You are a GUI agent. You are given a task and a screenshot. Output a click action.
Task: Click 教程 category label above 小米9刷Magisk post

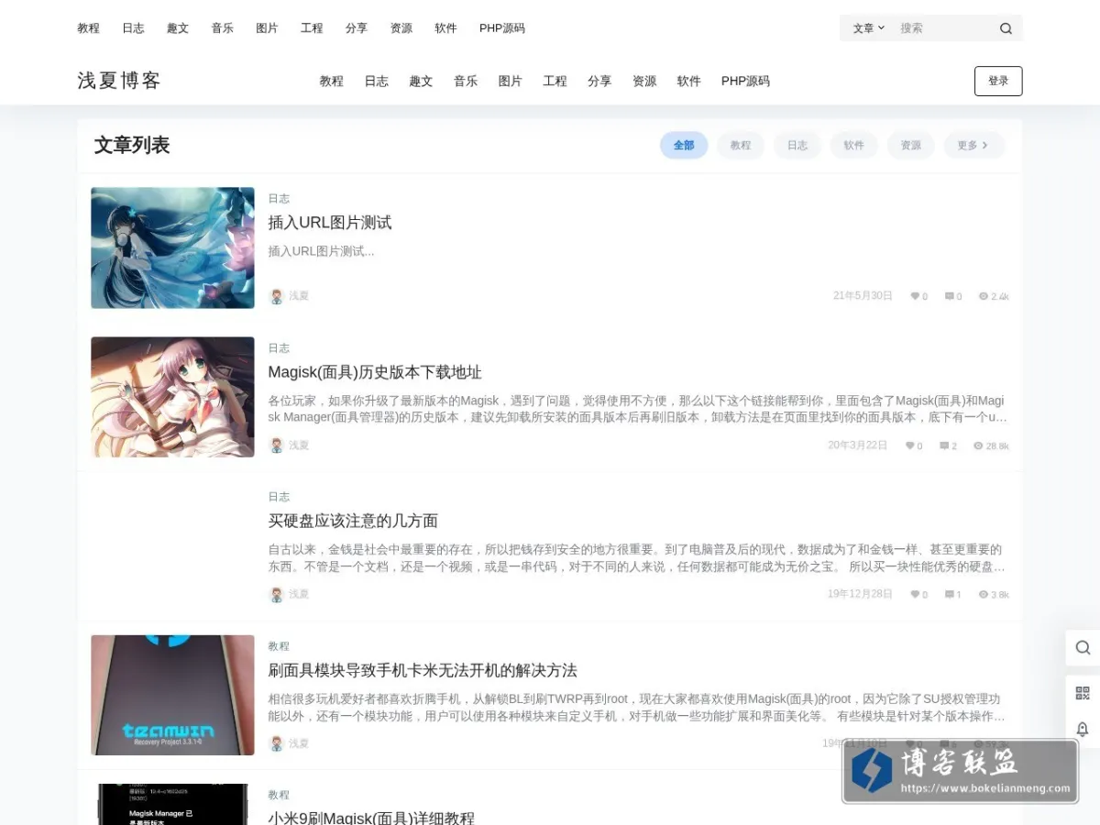click(x=279, y=795)
